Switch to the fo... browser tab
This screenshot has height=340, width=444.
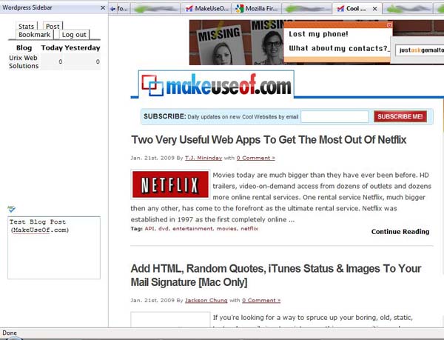point(122,9)
